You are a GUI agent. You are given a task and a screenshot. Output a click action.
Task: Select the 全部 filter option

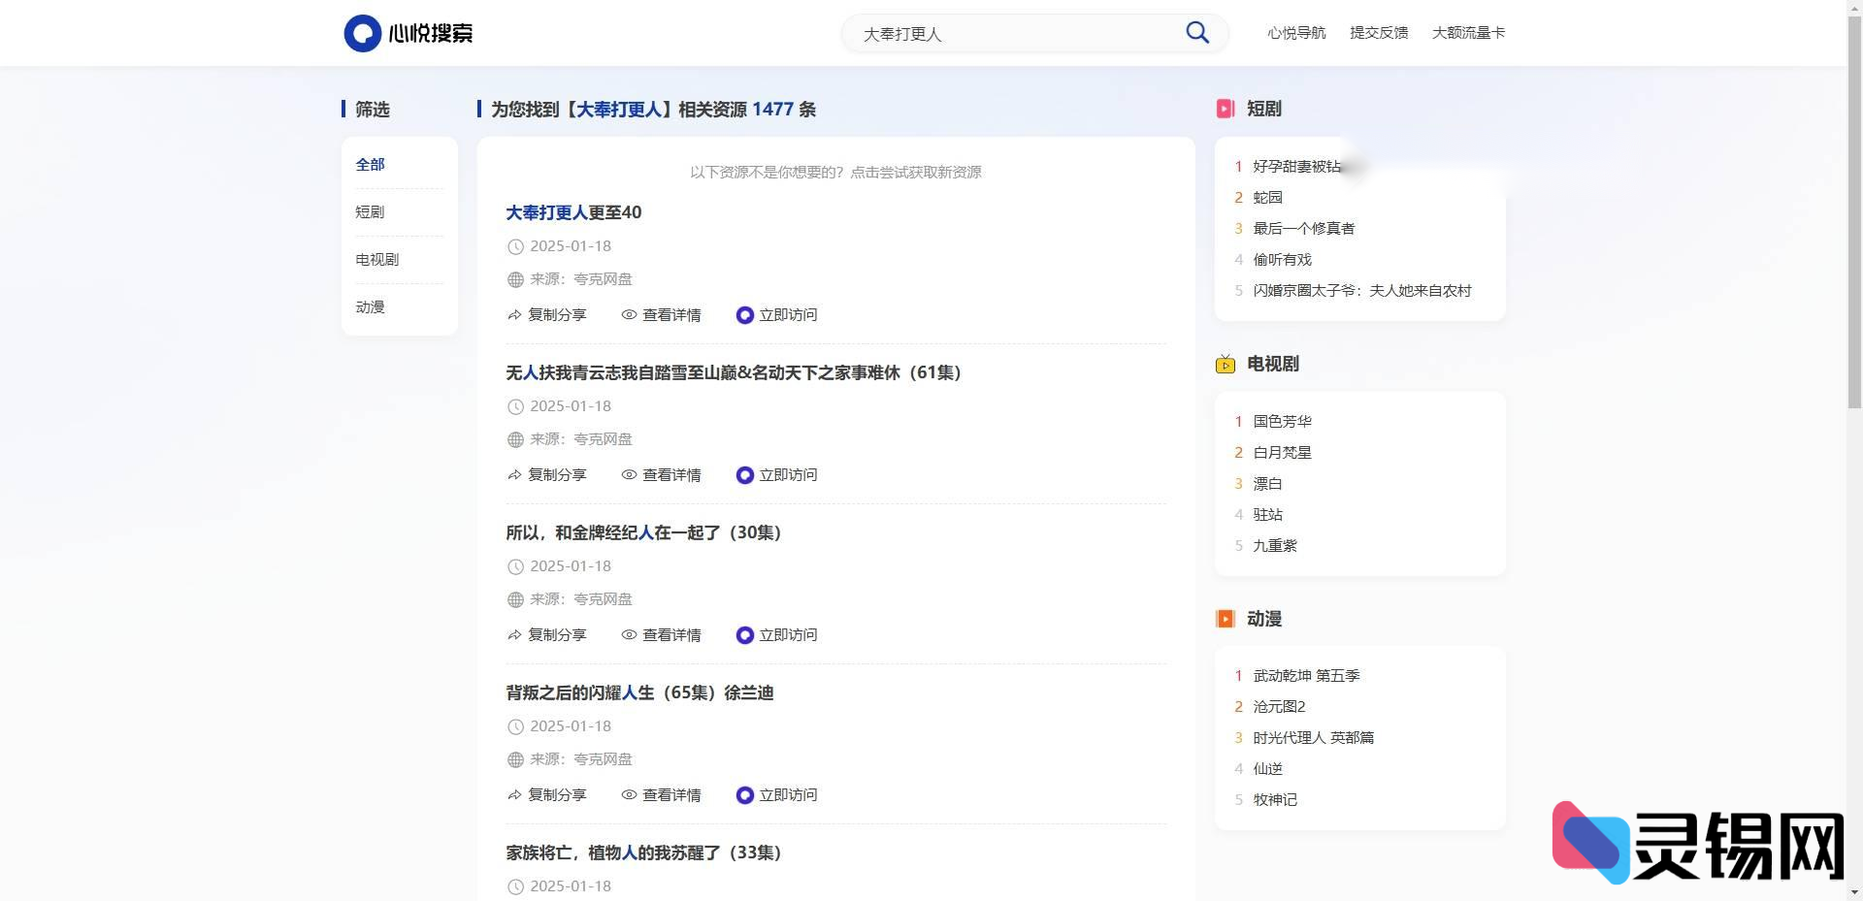(x=370, y=164)
